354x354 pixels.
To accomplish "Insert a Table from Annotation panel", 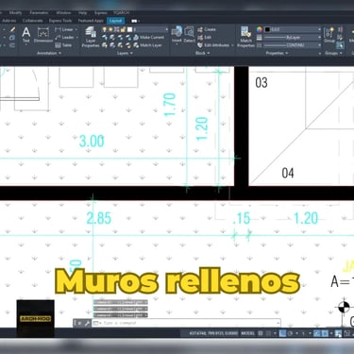I will pyautogui.click(x=63, y=45).
